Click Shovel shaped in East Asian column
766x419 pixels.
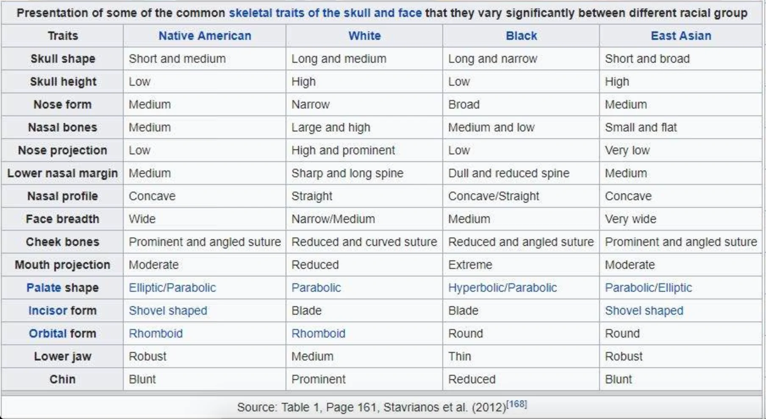[x=644, y=310]
